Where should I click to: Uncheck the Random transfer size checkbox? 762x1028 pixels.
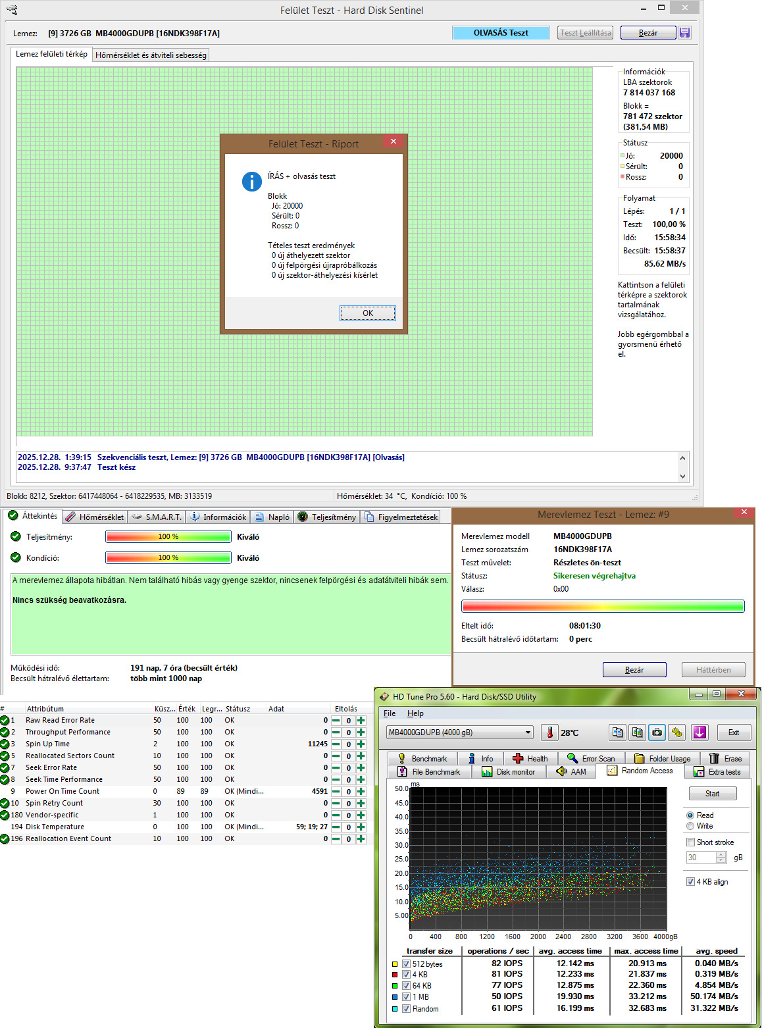click(406, 1008)
